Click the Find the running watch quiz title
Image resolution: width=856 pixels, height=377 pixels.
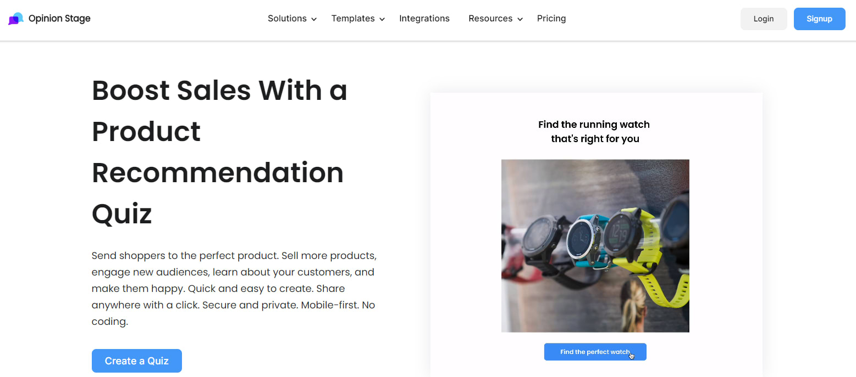click(x=594, y=132)
